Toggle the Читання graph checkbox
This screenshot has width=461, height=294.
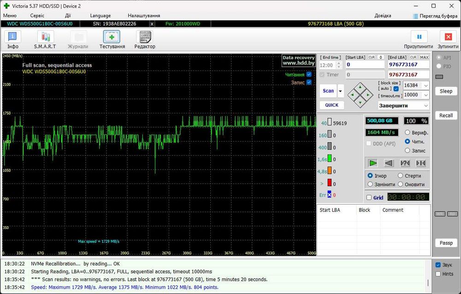[309, 75]
